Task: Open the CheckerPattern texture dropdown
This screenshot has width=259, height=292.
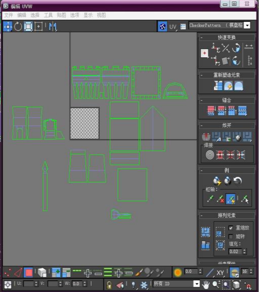Action: (247, 25)
